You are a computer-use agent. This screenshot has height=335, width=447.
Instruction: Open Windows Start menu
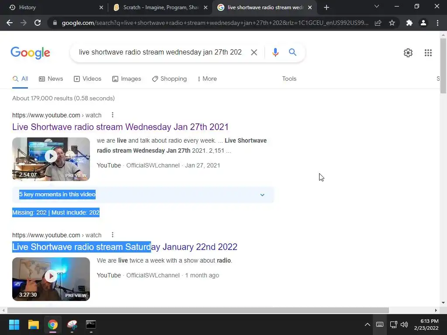pyautogui.click(x=14, y=325)
